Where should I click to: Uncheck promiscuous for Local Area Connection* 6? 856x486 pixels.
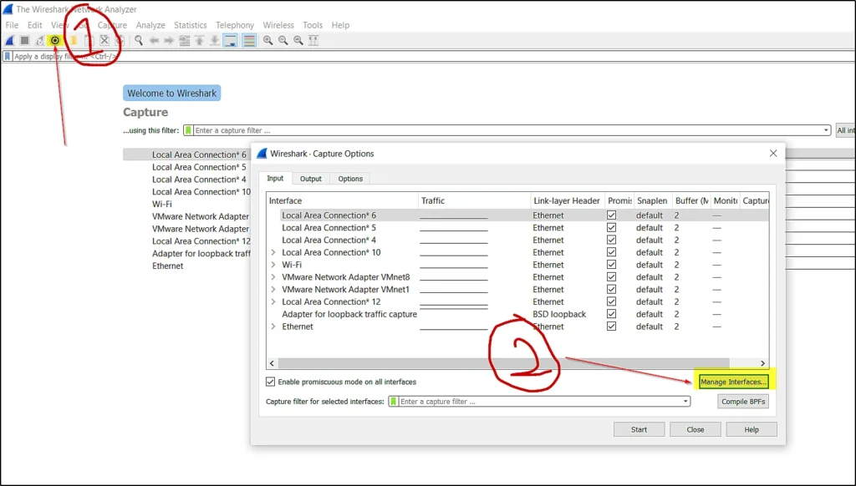click(611, 215)
